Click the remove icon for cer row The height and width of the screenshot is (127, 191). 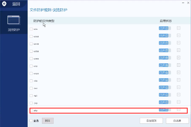pyautogui.click(x=178, y=88)
